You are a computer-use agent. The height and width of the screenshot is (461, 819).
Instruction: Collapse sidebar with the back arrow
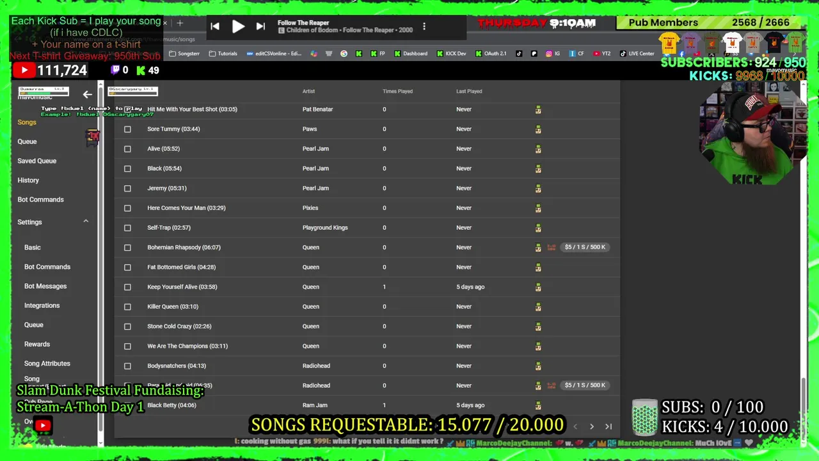87,95
